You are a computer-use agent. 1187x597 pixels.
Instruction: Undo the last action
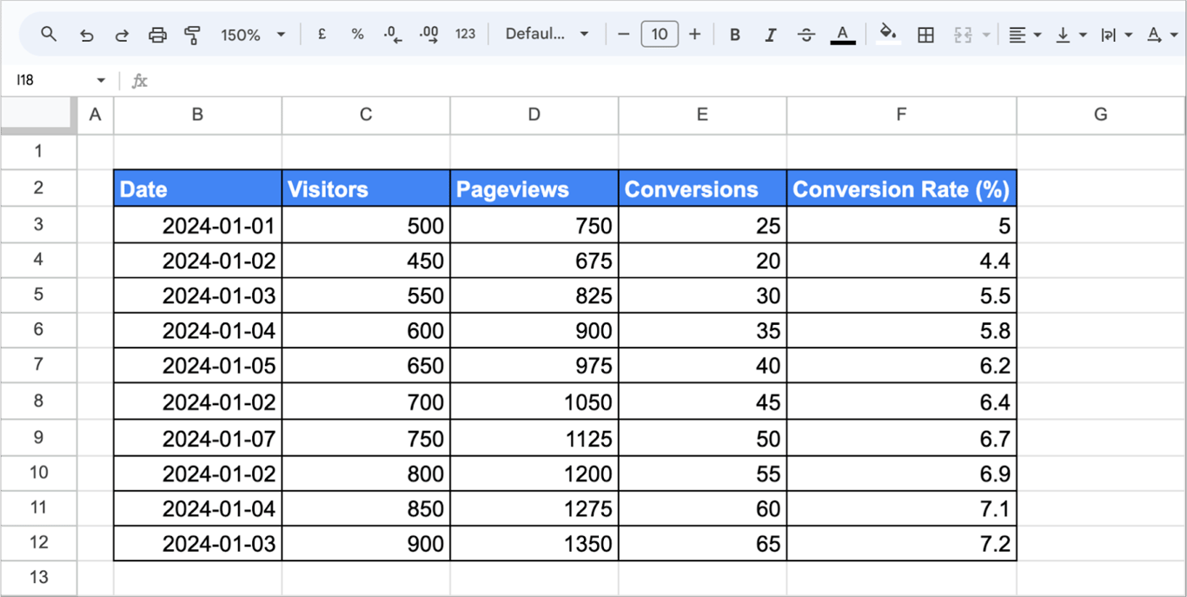(86, 35)
